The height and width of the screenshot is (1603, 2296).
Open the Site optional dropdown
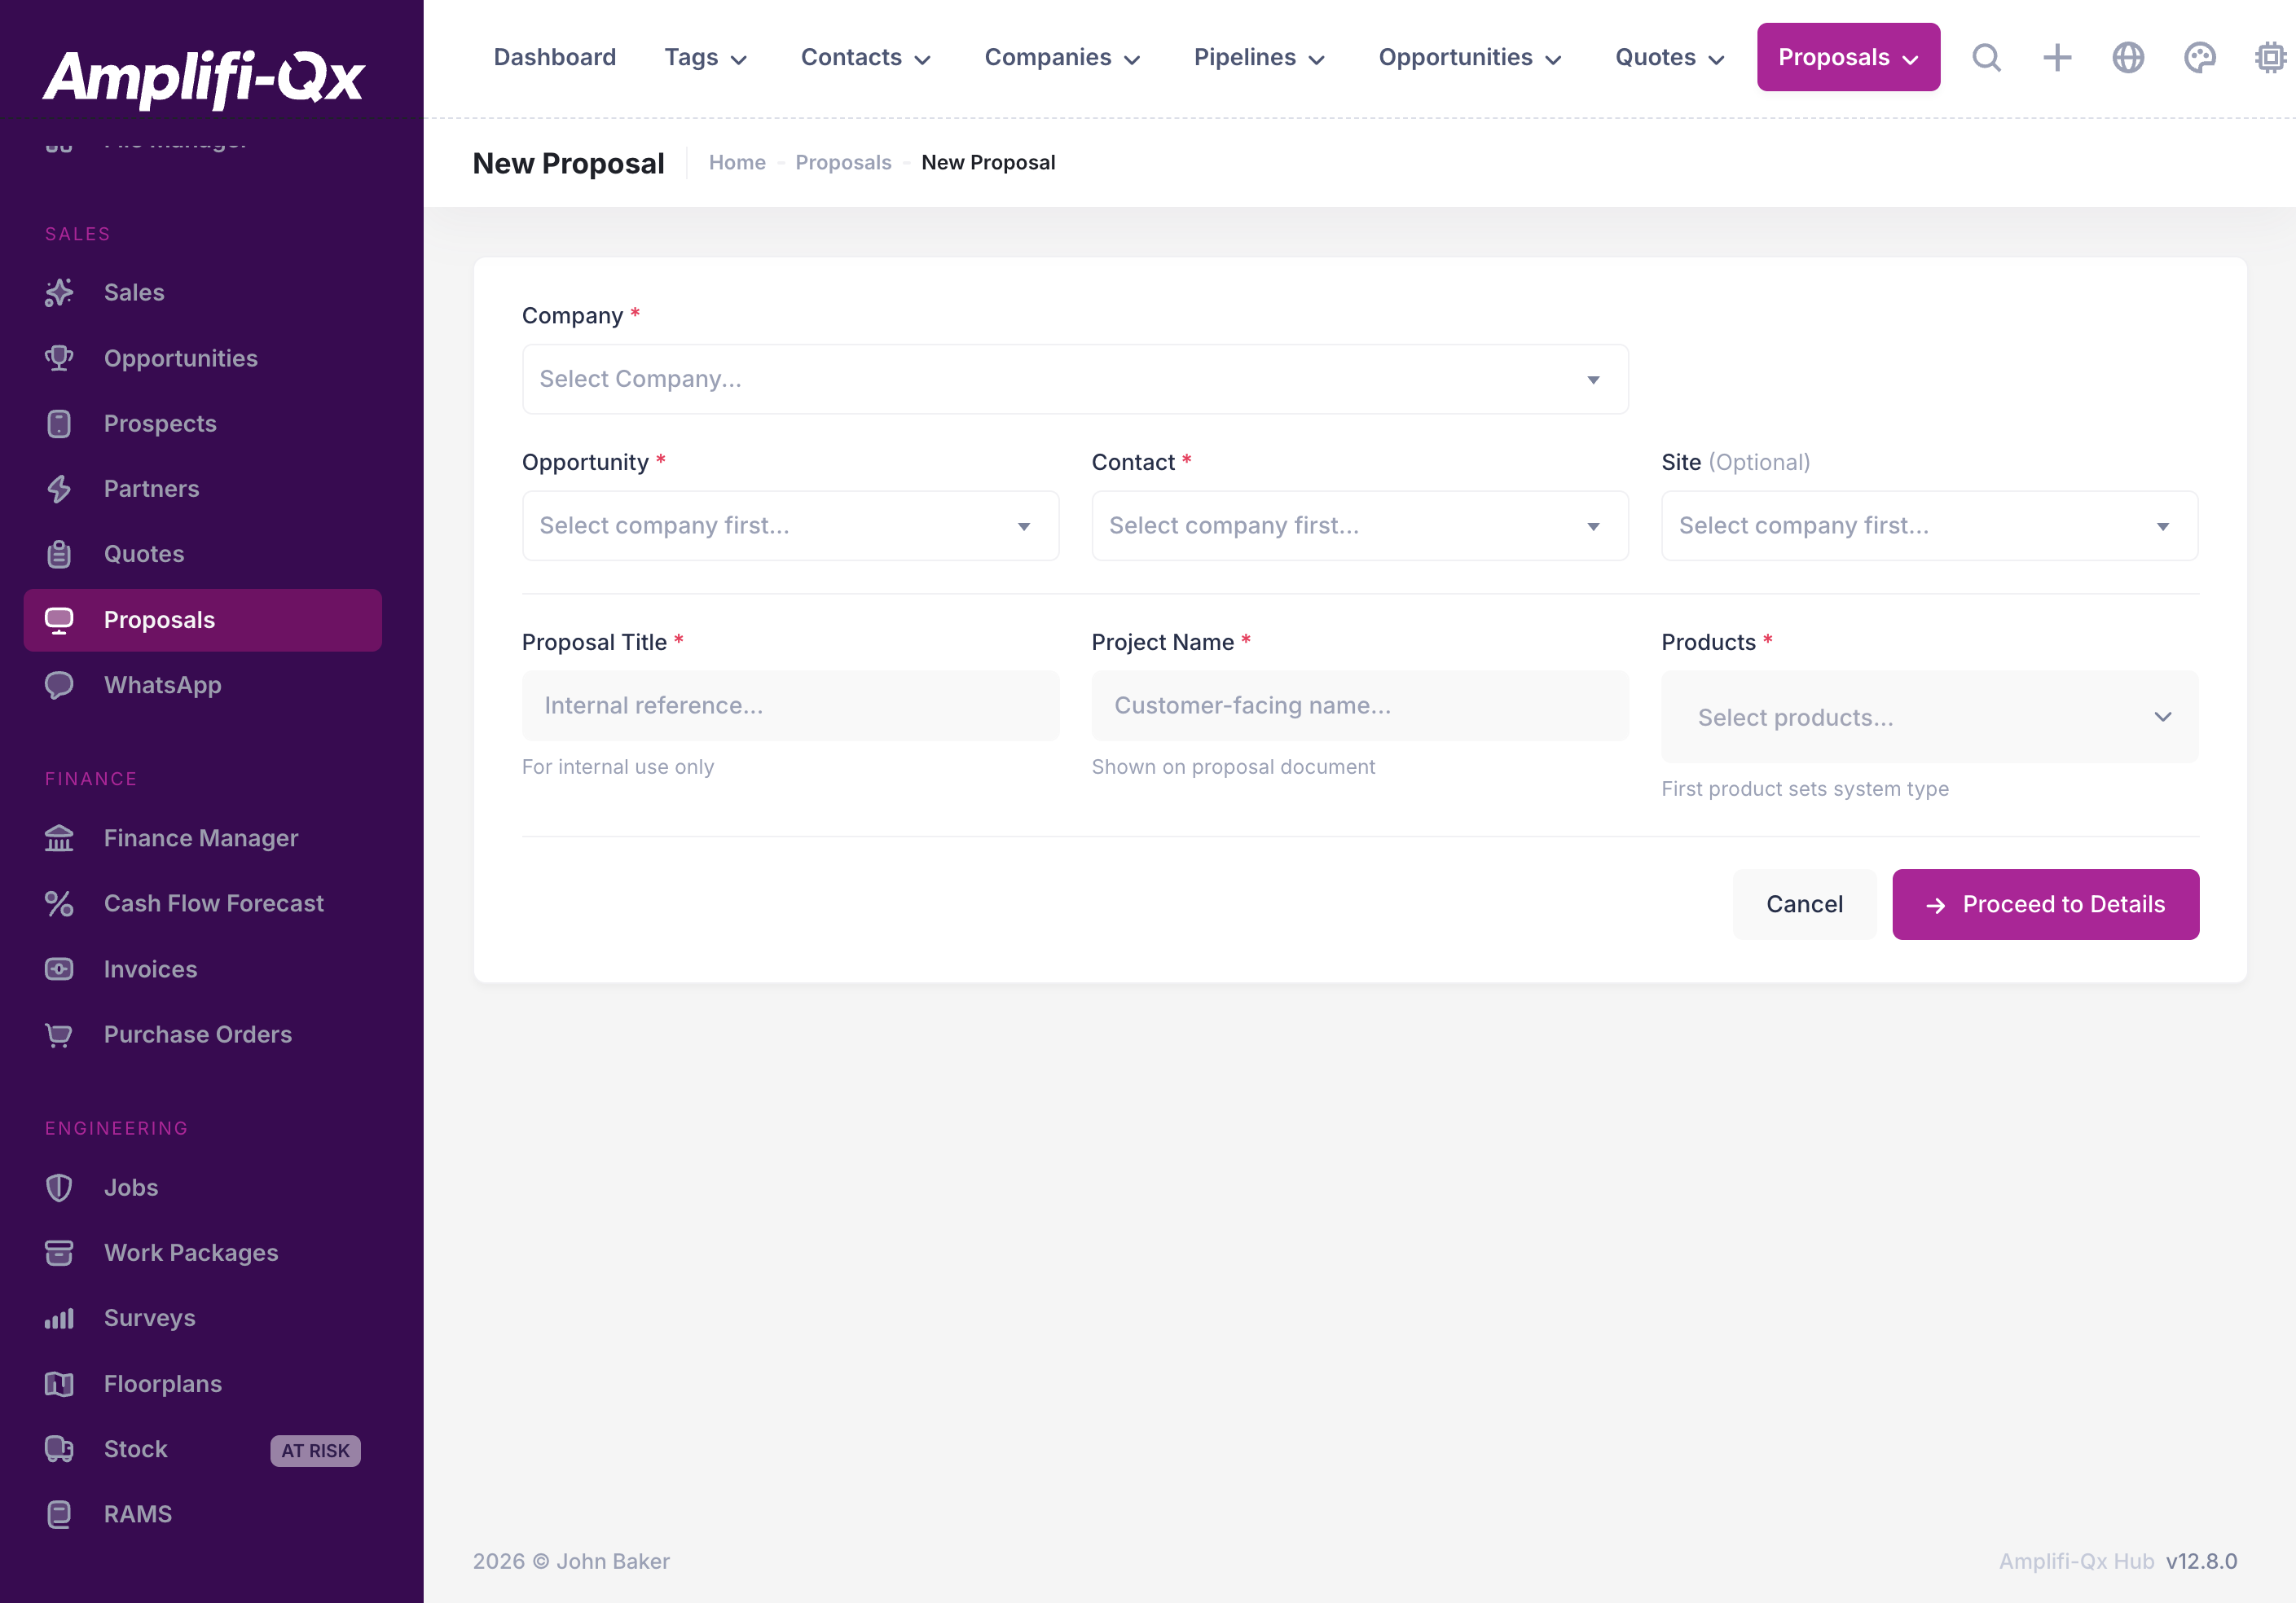tap(1929, 525)
